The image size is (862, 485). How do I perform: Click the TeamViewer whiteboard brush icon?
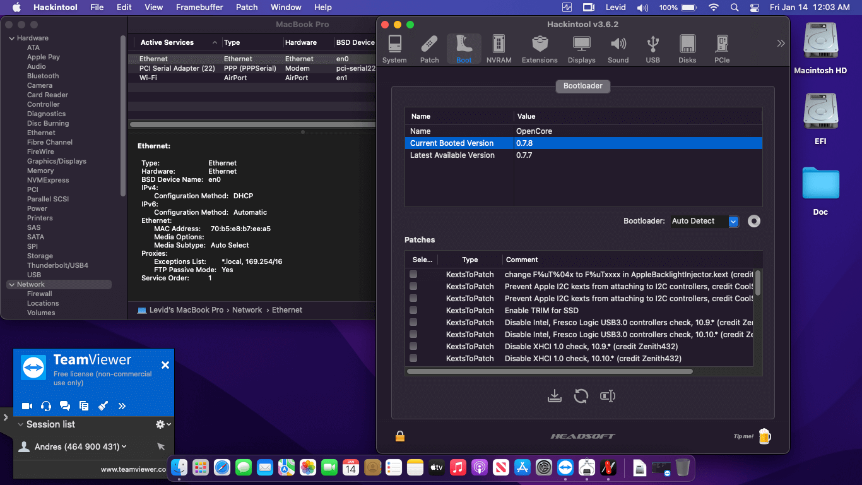[103, 406]
